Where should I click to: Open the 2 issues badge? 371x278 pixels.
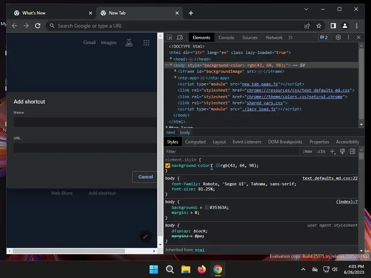tap(324, 37)
